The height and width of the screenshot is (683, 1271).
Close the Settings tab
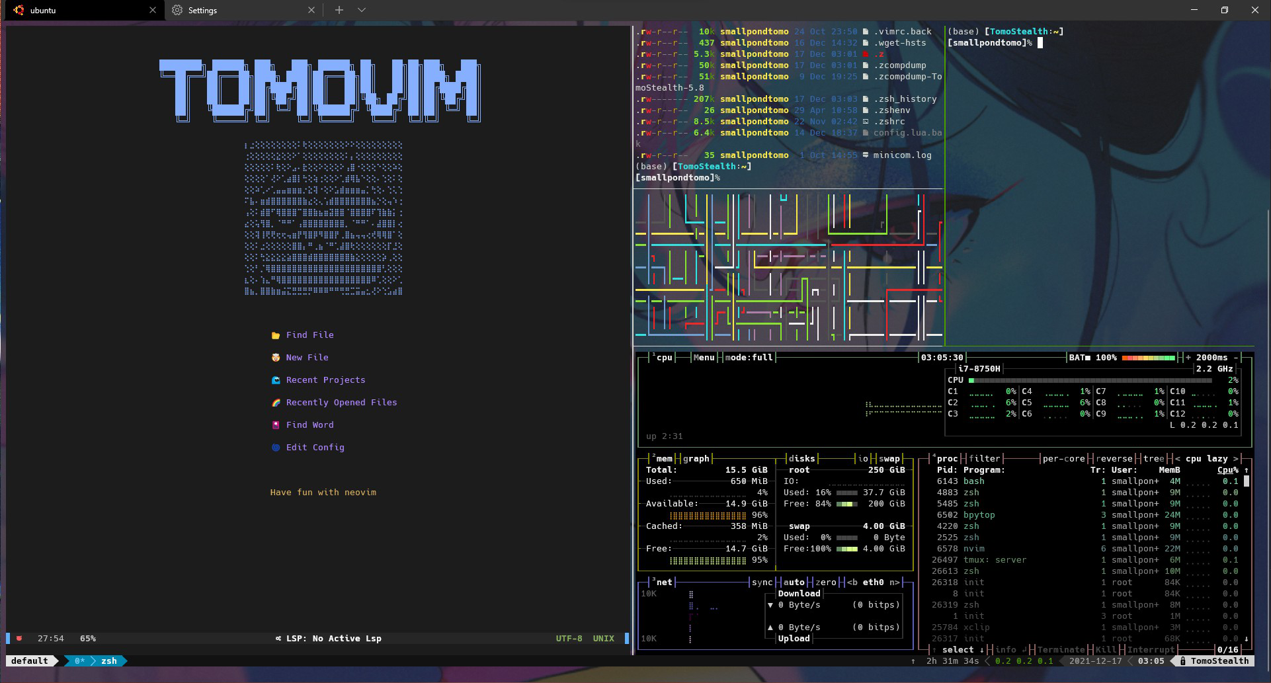(x=311, y=10)
